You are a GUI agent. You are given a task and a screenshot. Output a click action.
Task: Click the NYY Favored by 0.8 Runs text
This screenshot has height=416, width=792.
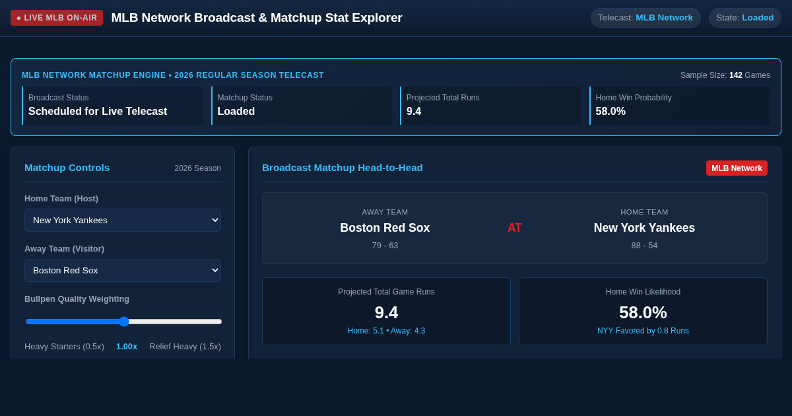click(643, 331)
